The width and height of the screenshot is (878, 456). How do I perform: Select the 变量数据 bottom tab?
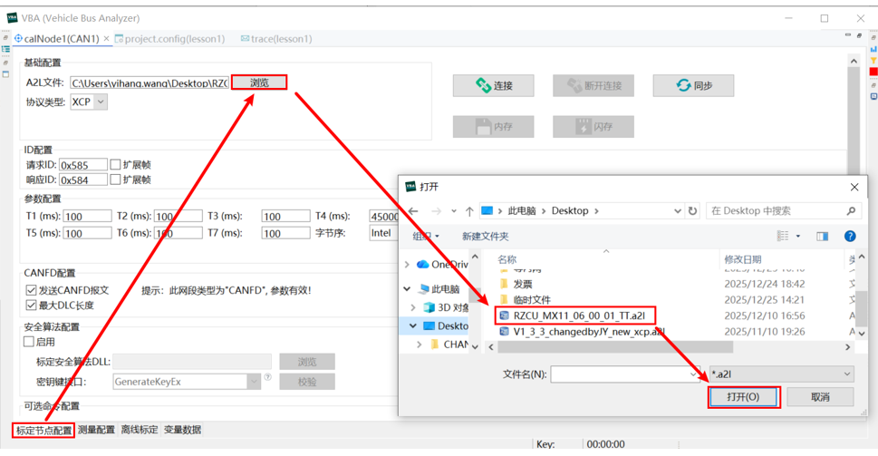[182, 430]
